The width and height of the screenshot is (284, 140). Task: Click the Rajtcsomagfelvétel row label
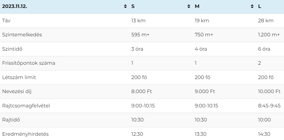tap(26, 106)
